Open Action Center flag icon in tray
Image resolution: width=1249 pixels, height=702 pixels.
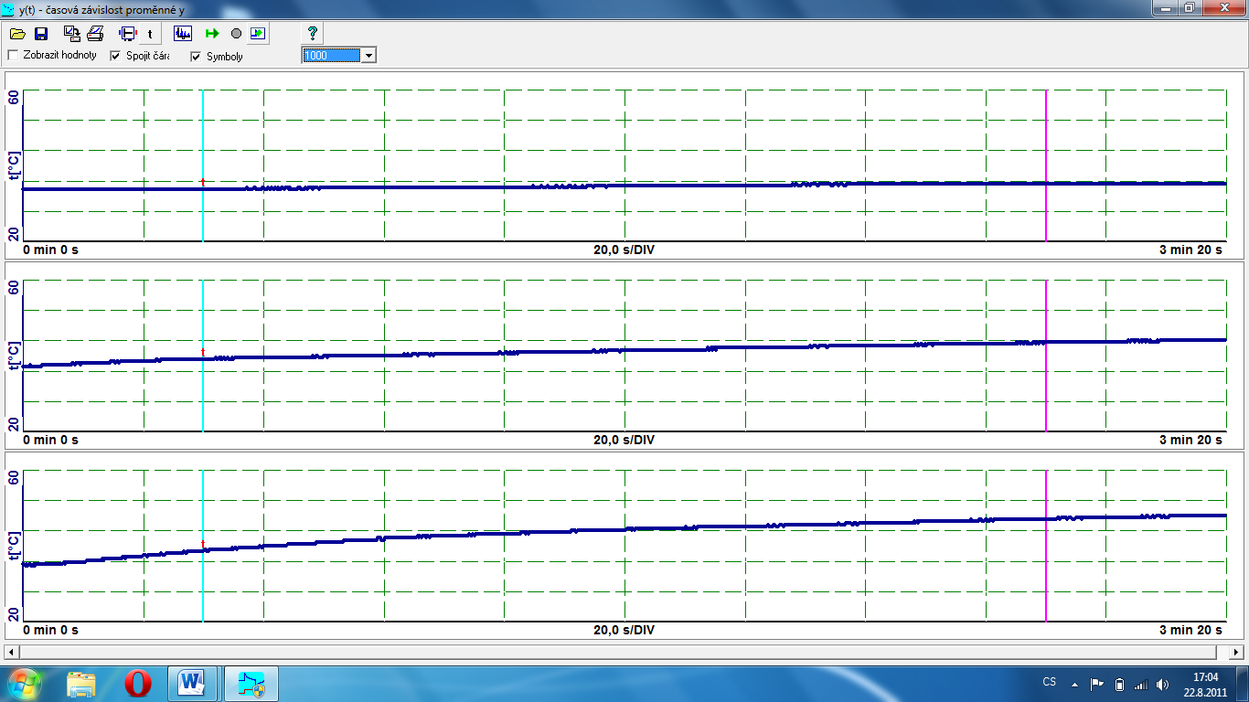(x=1097, y=684)
